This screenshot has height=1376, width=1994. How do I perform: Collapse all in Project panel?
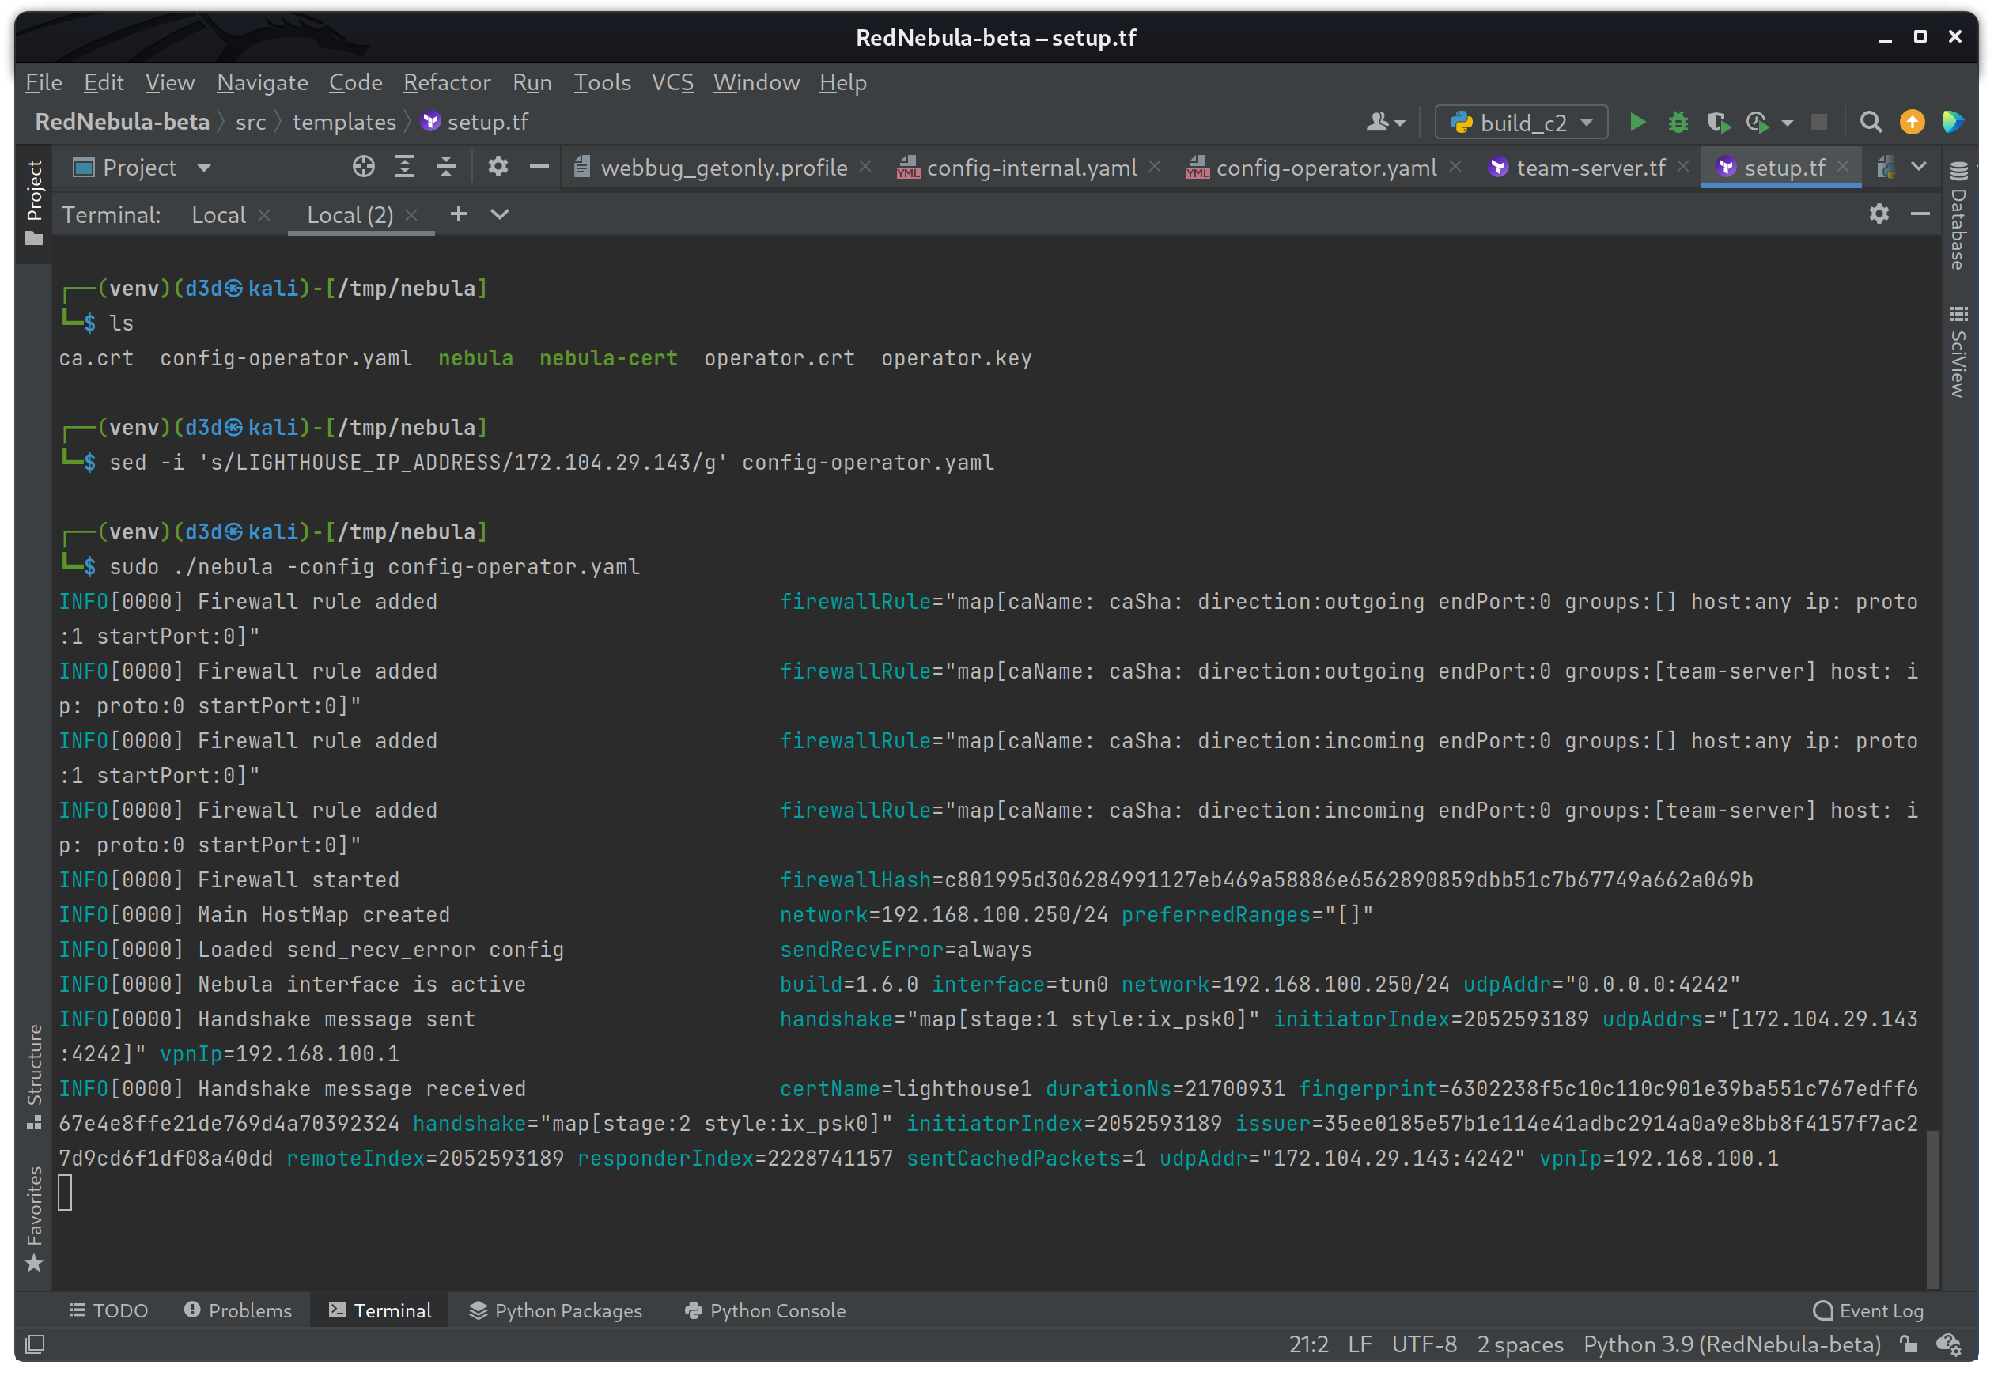click(445, 168)
